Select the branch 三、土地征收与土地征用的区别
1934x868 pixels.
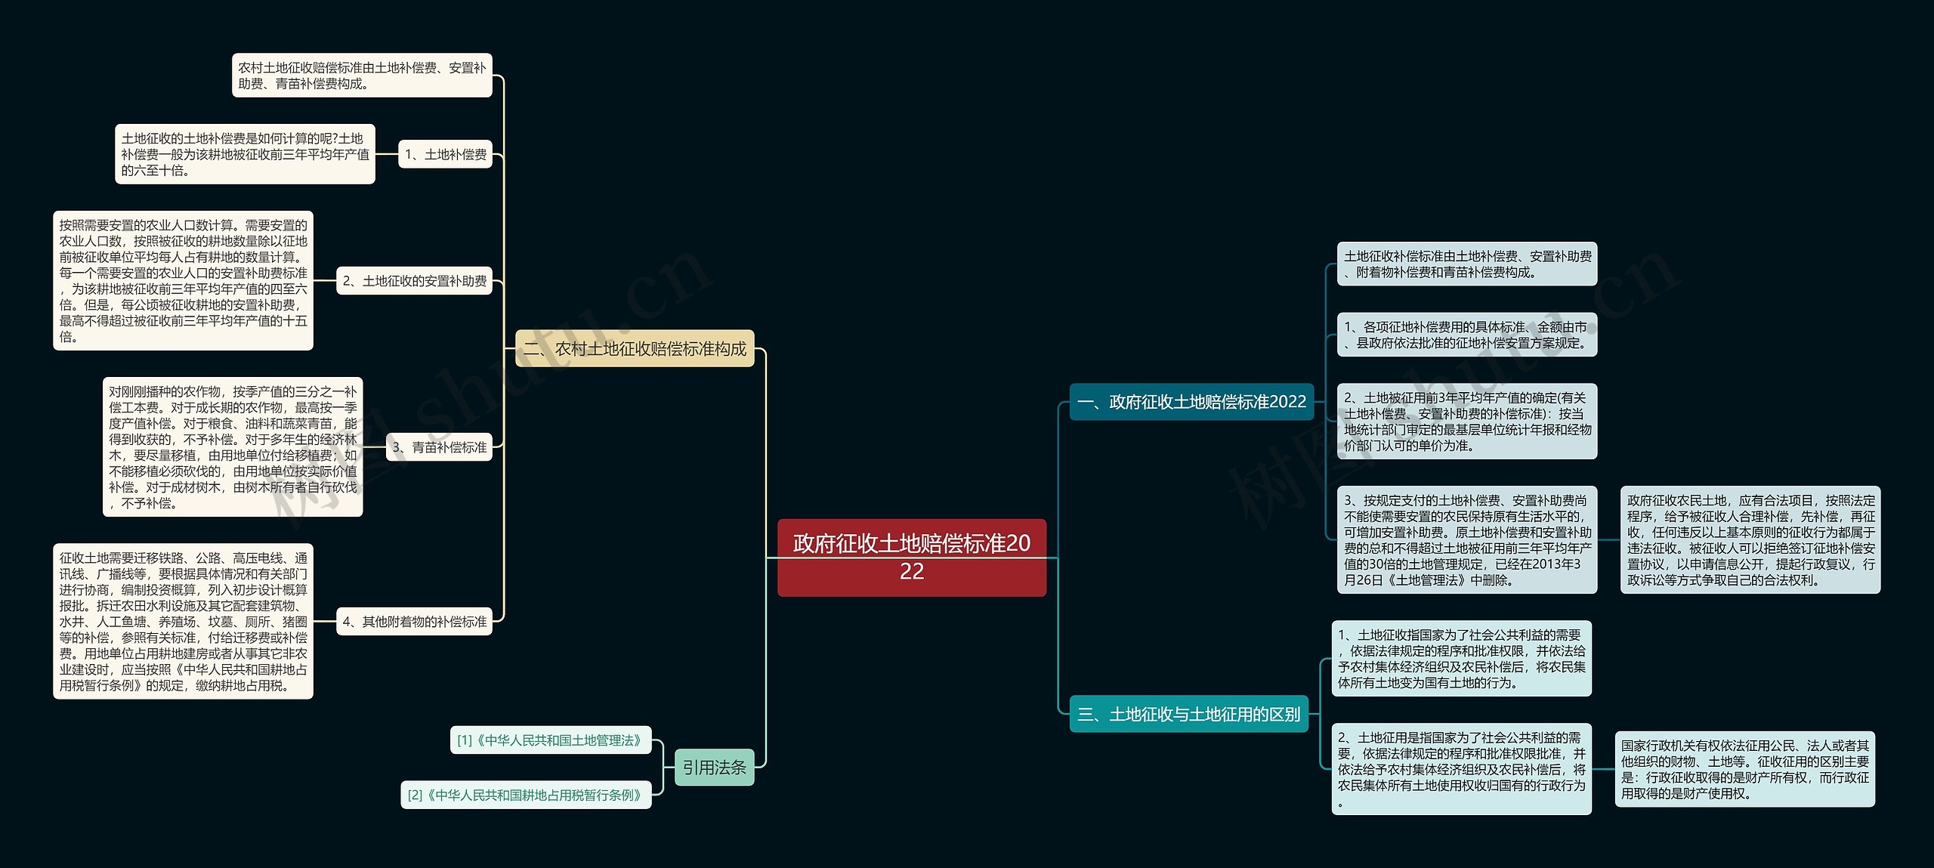pyautogui.click(x=1189, y=714)
